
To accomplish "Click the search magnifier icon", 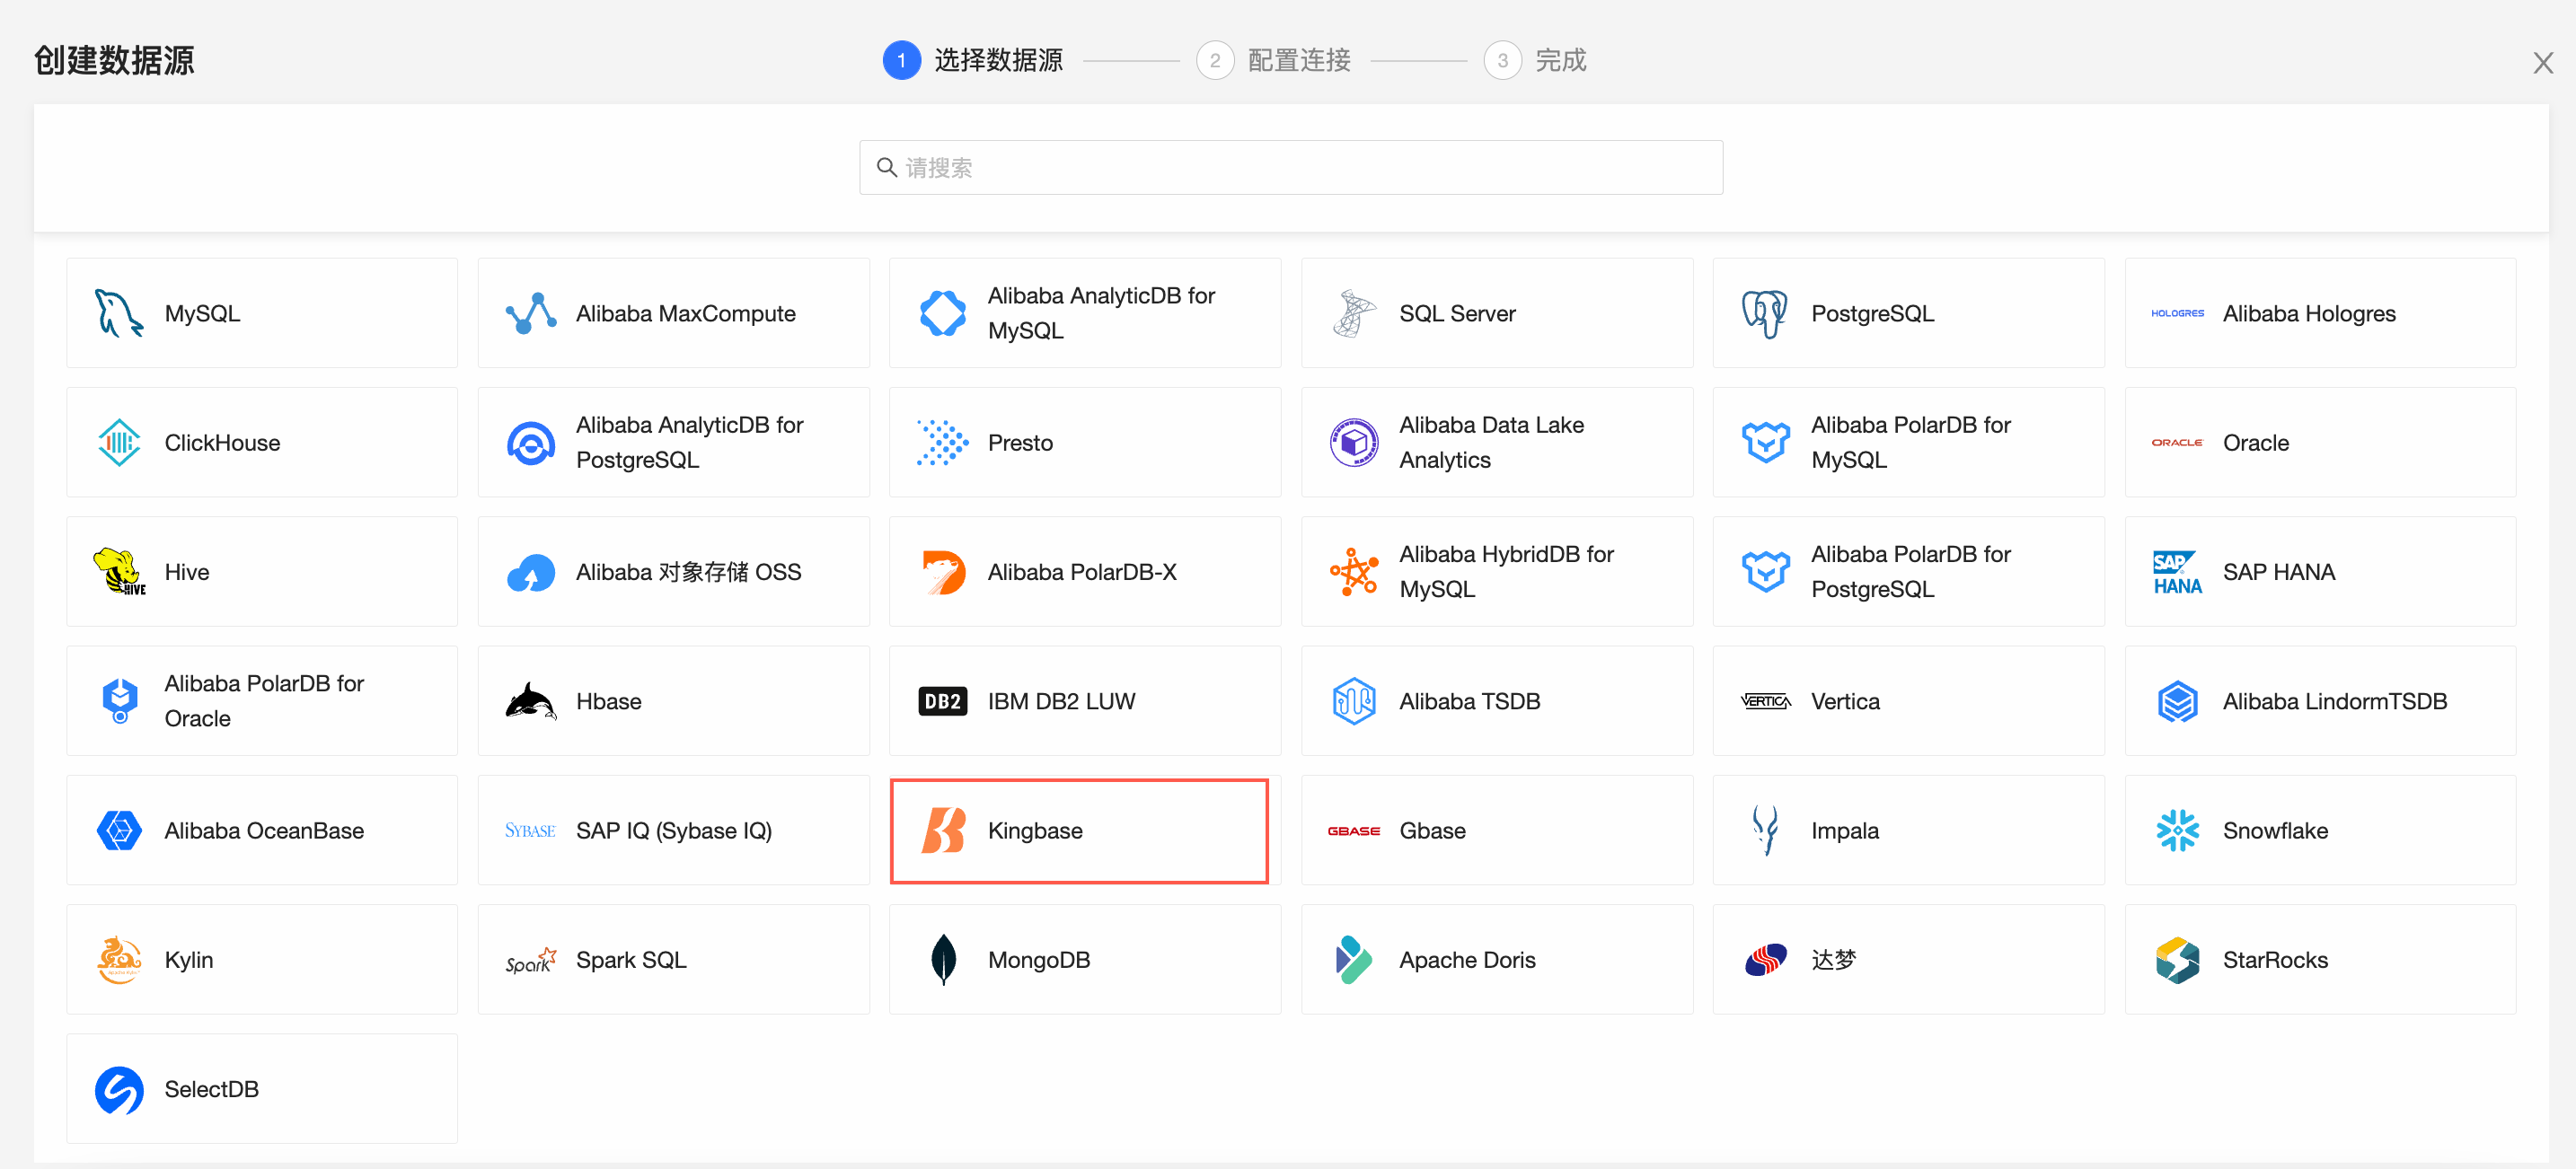I will tap(886, 167).
